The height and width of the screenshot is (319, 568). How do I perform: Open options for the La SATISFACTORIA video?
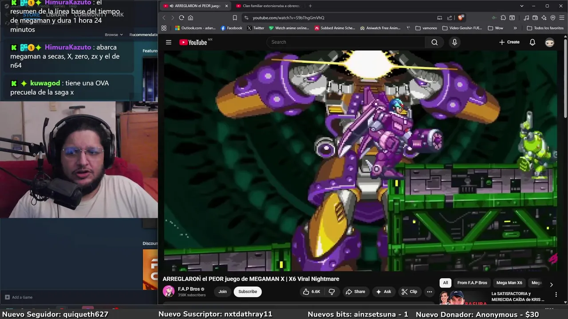pyautogui.click(x=556, y=294)
